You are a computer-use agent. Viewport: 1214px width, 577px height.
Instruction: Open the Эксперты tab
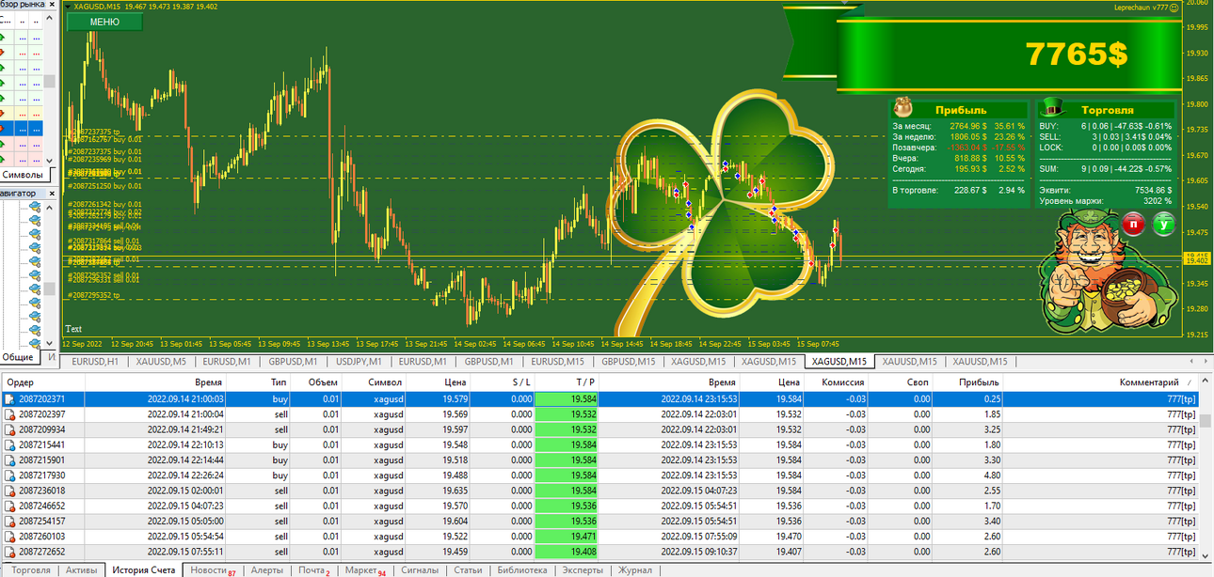[583, 570]
